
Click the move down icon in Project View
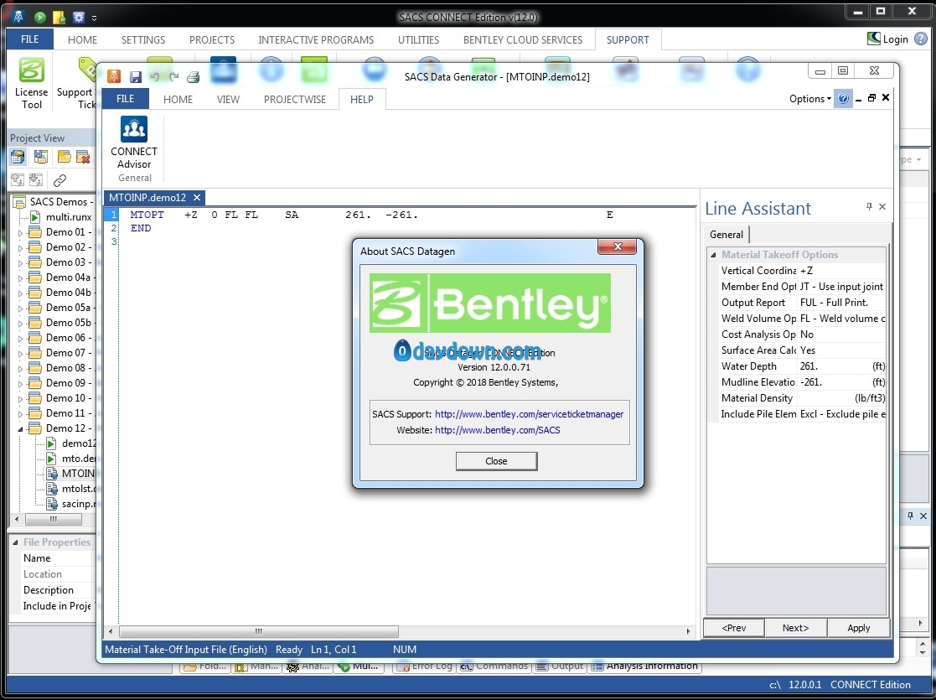point(36,179)
